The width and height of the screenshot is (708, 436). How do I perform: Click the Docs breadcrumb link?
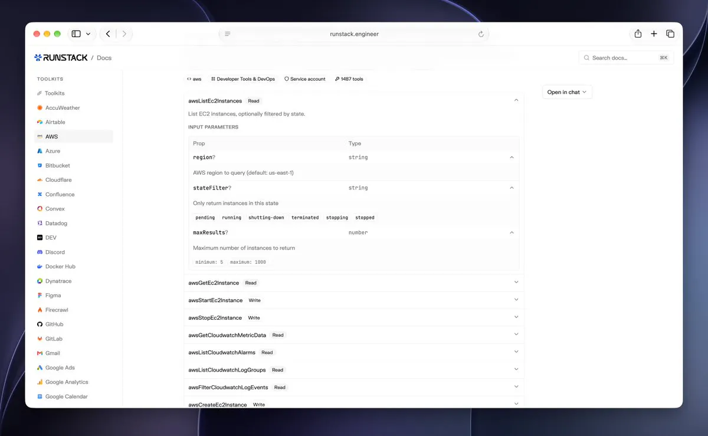(x=104, y=58)
